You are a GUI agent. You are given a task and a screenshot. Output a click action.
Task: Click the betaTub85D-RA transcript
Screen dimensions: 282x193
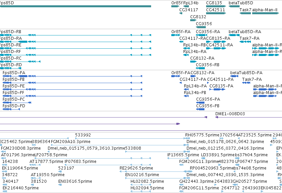pyautogui.click(x=234, y=35)
